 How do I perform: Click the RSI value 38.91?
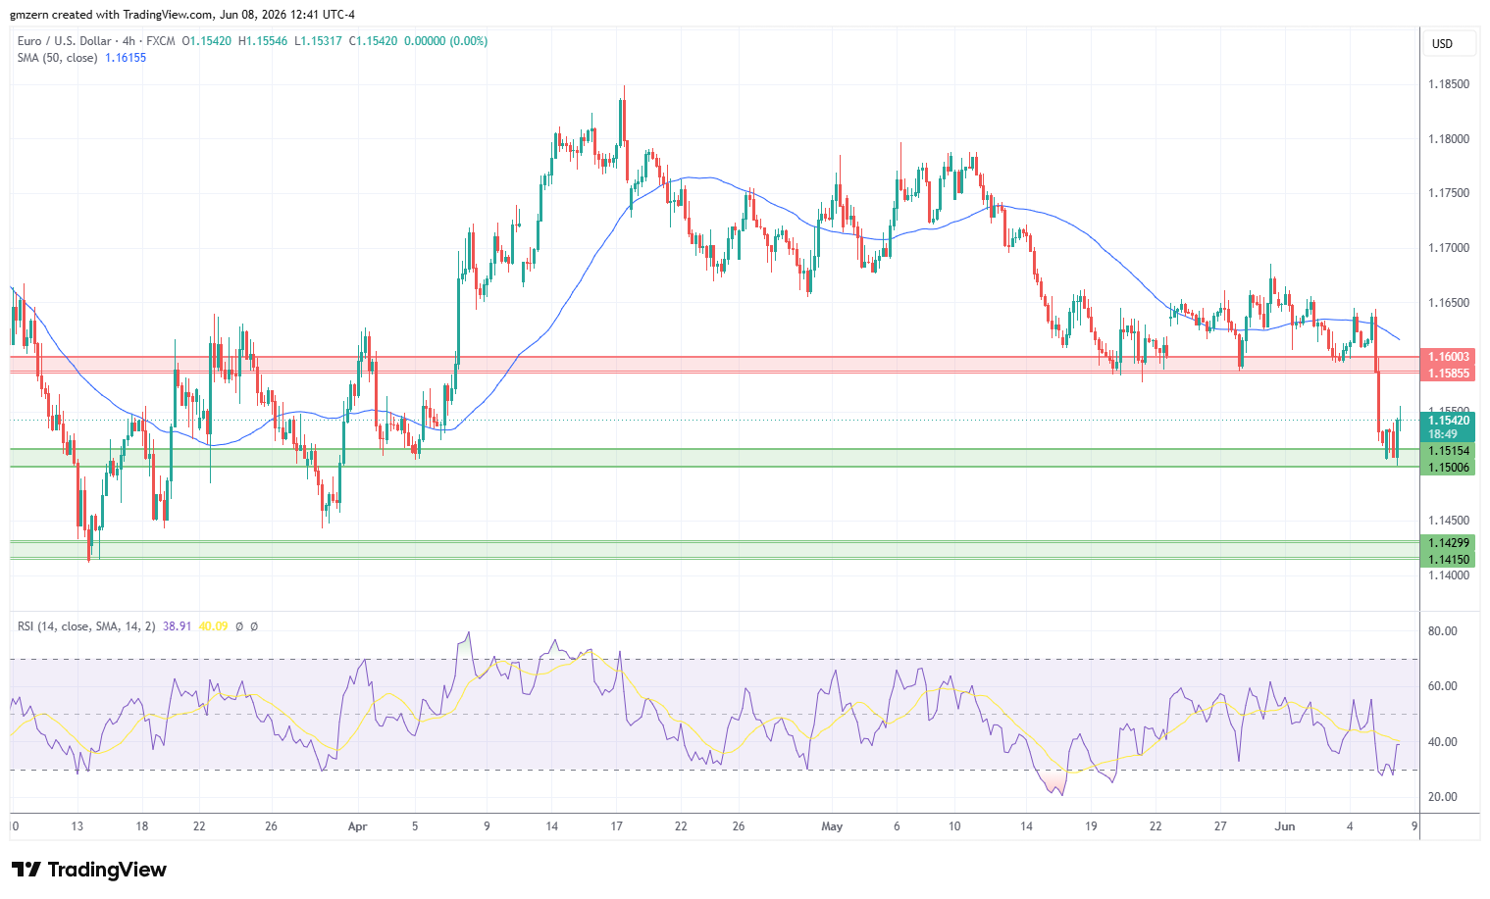tap(177, 625)
